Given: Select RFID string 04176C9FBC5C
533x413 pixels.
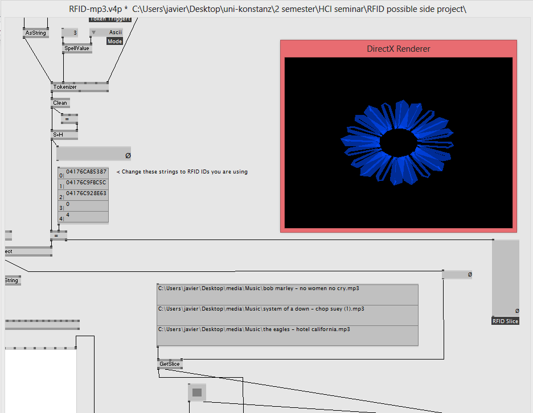Looking at the screenshot, I should click(83, 184).
